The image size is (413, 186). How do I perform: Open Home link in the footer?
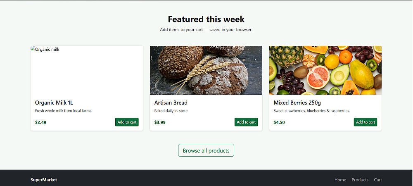pyautogui.click(x=340, y=180)
